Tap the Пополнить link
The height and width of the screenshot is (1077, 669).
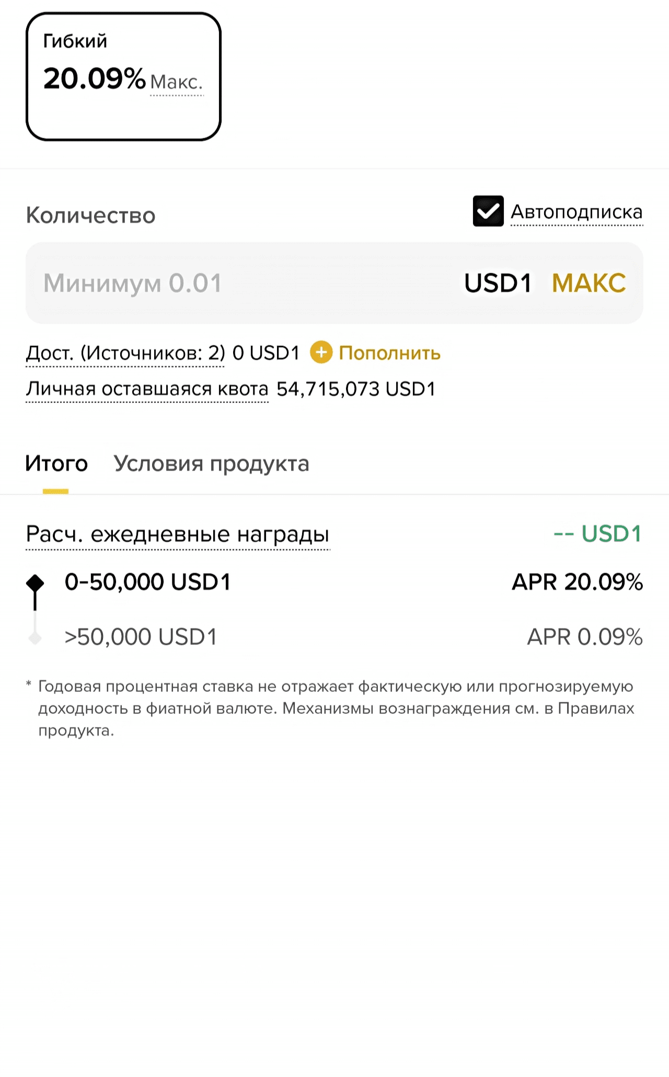pos(390,353)
